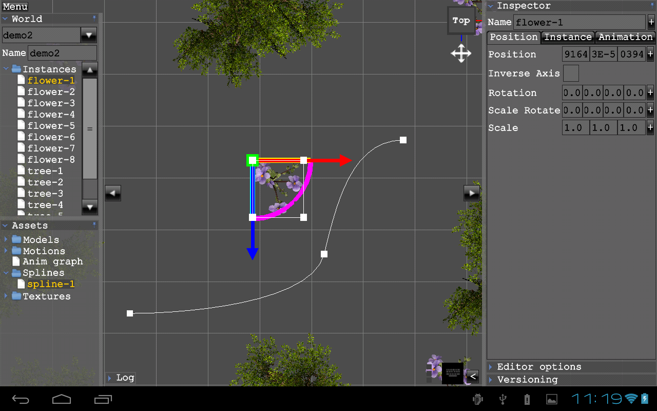Viewport: 657px width, 411px height.
Task: Click the right panel collapse arrow
Action: [471, 193]
